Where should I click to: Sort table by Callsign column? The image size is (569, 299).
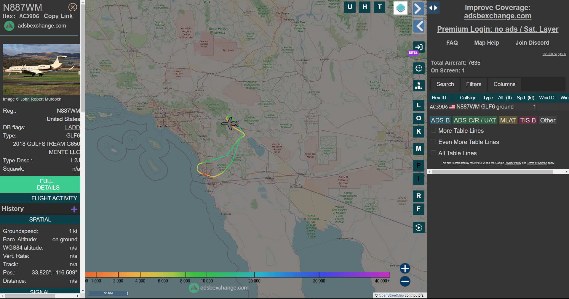coord(468,98)
